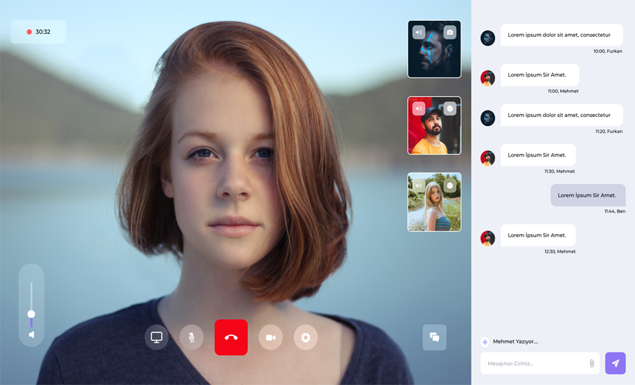The width and height of the screenshot is (635, 385).
Task: Click the speaker icon below the volume slider
Action: tap(31, 335)
